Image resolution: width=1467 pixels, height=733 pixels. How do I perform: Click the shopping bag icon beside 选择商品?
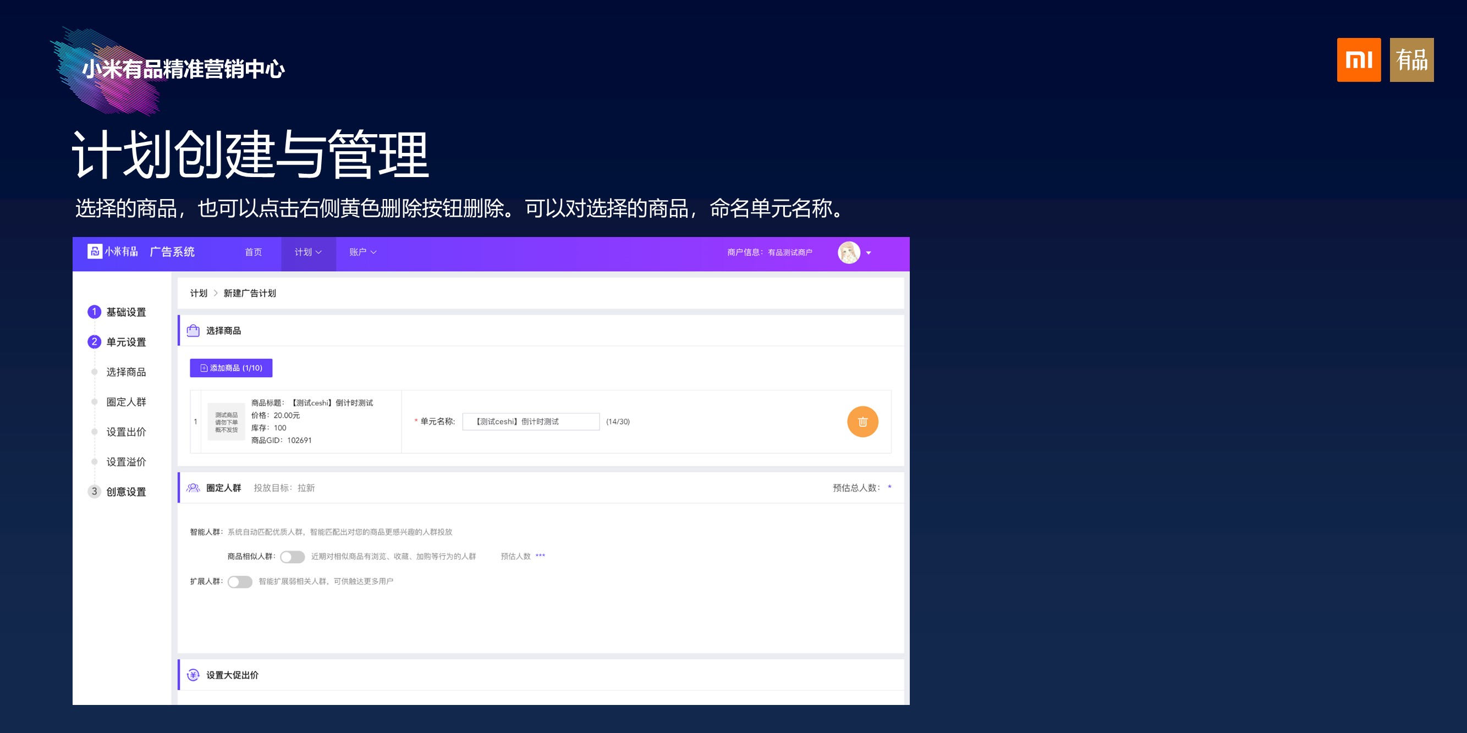193,330
